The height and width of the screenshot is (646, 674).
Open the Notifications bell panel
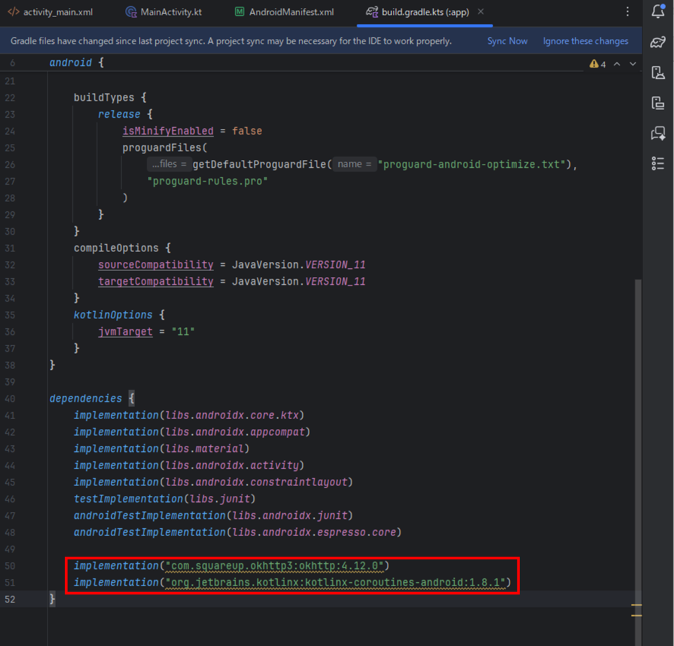coord(658,11)
